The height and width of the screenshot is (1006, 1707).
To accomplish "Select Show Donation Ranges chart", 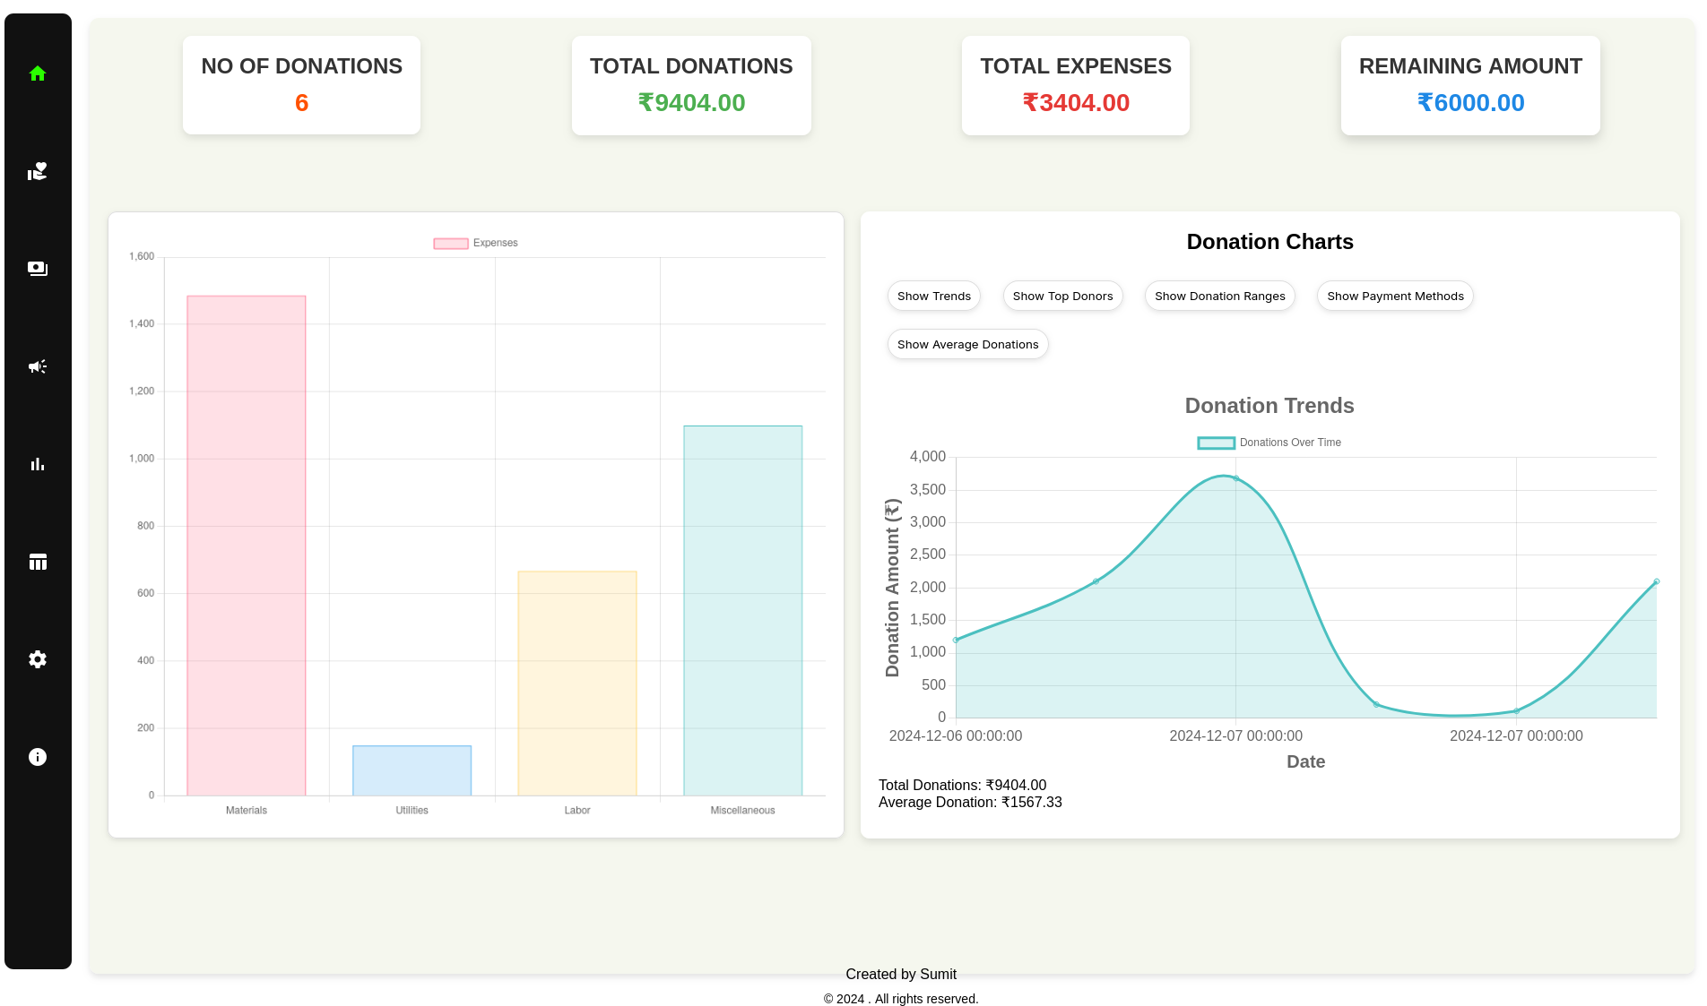I will pyautogui.click(x=1219, y=296).
